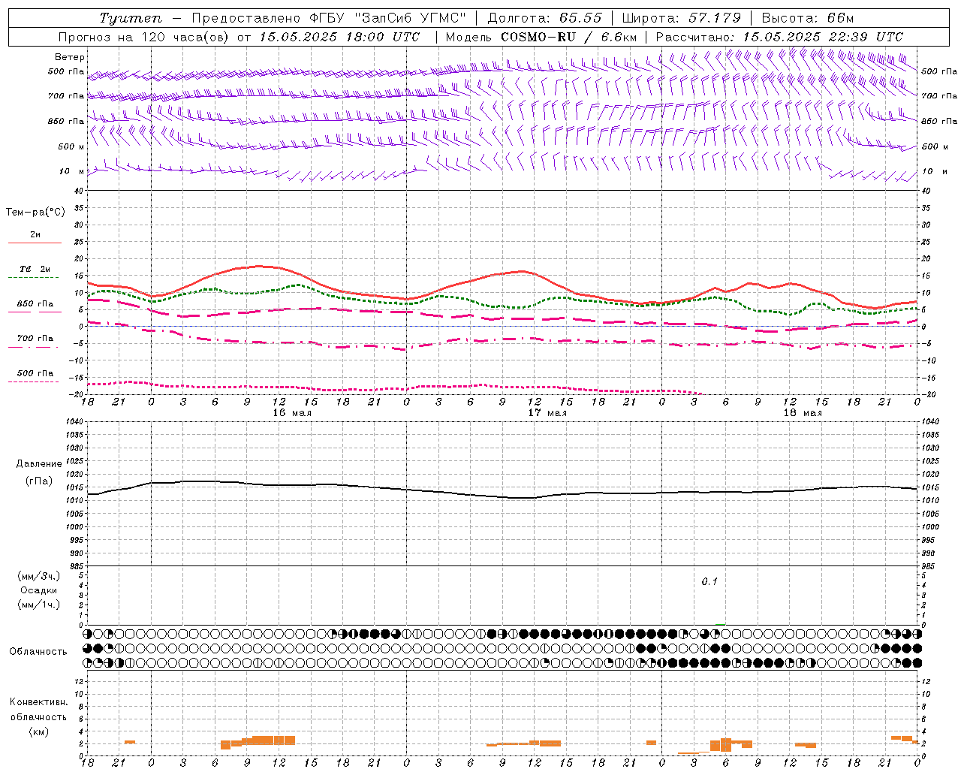
Task: Click the 'Тем-ра(°C)' temperature panel label
Action: coord(35,213)
